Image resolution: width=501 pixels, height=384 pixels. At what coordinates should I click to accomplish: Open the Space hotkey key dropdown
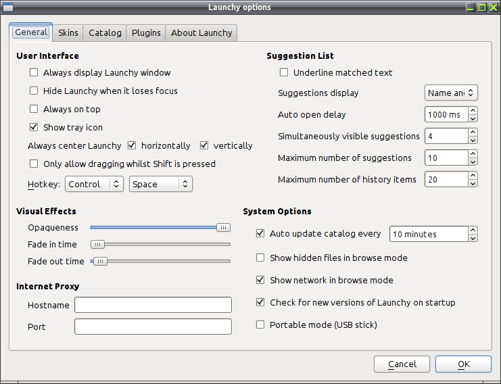161,184
